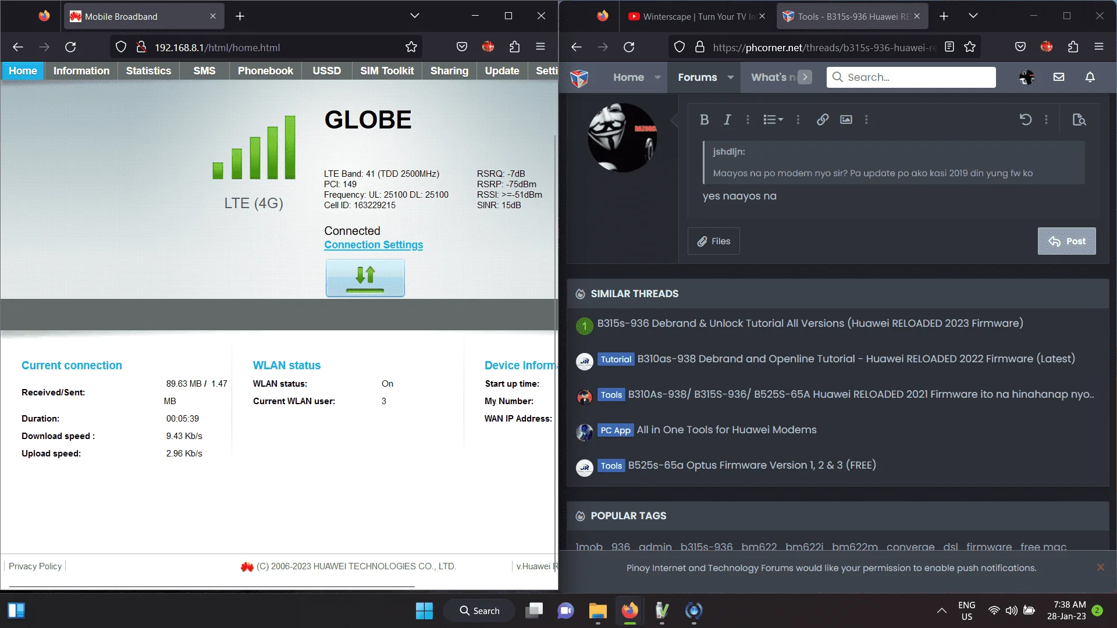Viewport: 1117px width, 628px height.
Task: Expand the phcorner Home menu arrow
Action: [657, 77]
